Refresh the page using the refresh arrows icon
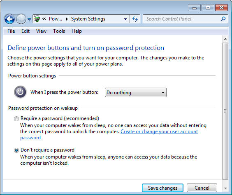 click(135, 19)
